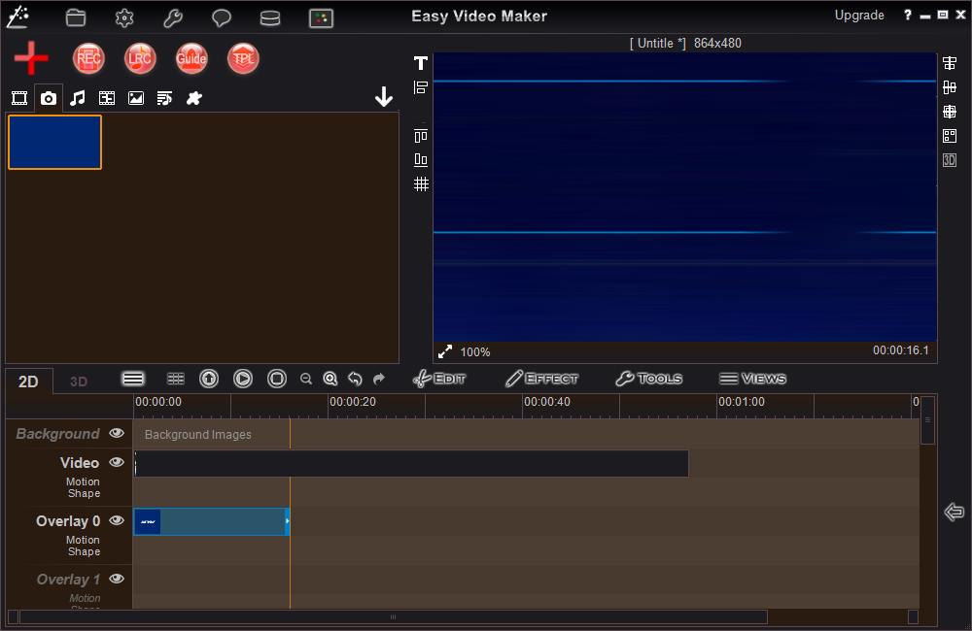
Task: Toggle the grid overlay icon
Action: [421, 183]
